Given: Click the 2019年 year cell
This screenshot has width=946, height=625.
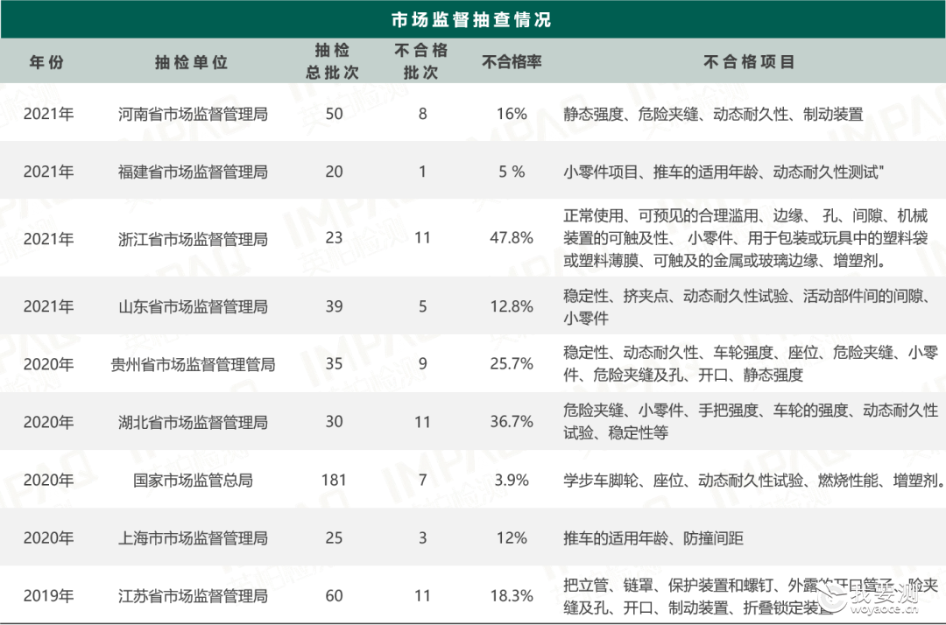Looking at the screenshot, I should coord(48,595).
